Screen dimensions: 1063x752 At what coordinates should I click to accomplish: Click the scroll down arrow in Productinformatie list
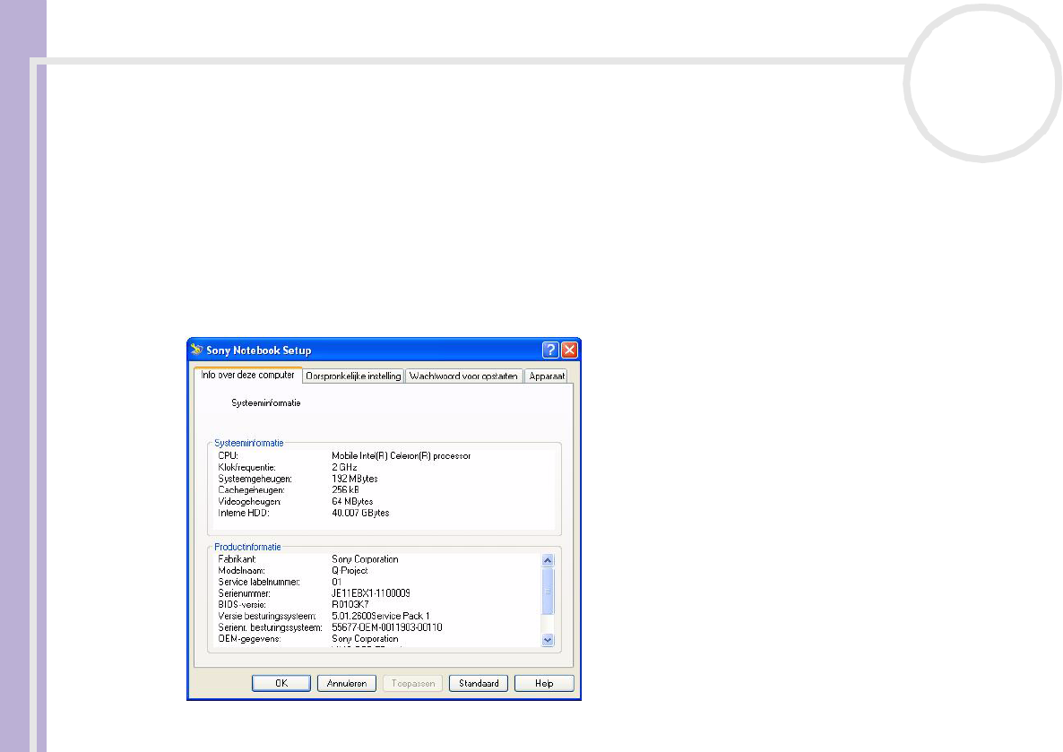pos(548,640)
